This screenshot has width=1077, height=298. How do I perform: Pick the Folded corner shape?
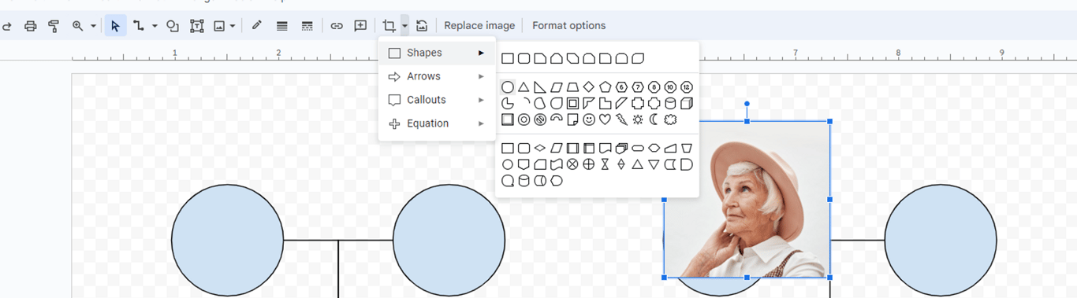tap(572, 120)
